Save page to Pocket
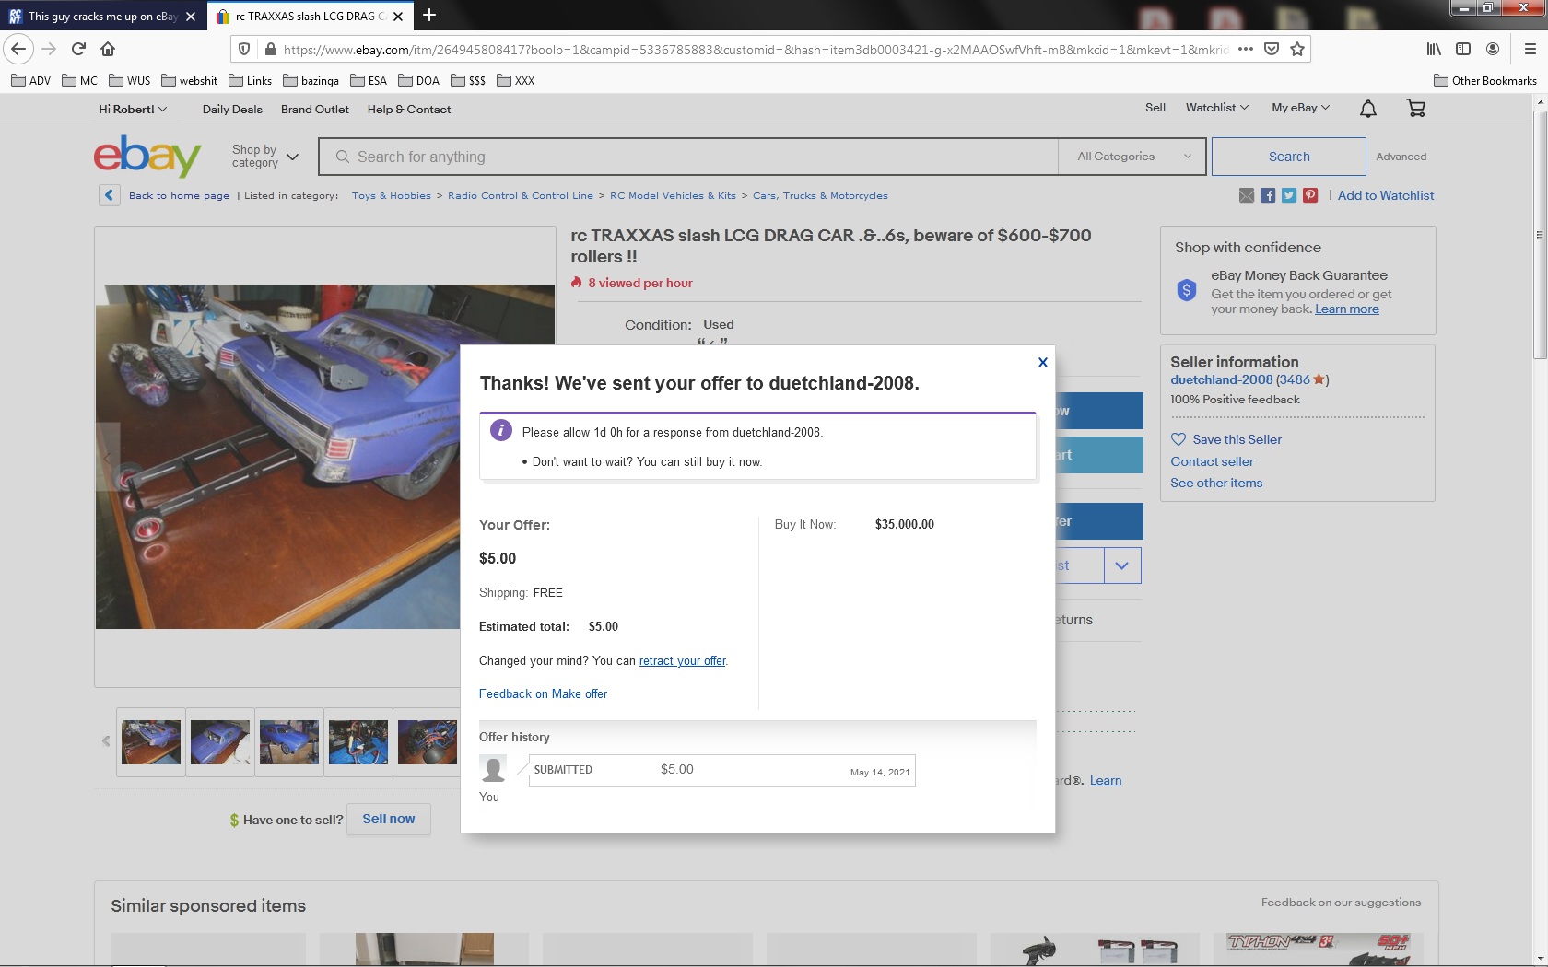Screen dimensions: 1548x967 1272,49
